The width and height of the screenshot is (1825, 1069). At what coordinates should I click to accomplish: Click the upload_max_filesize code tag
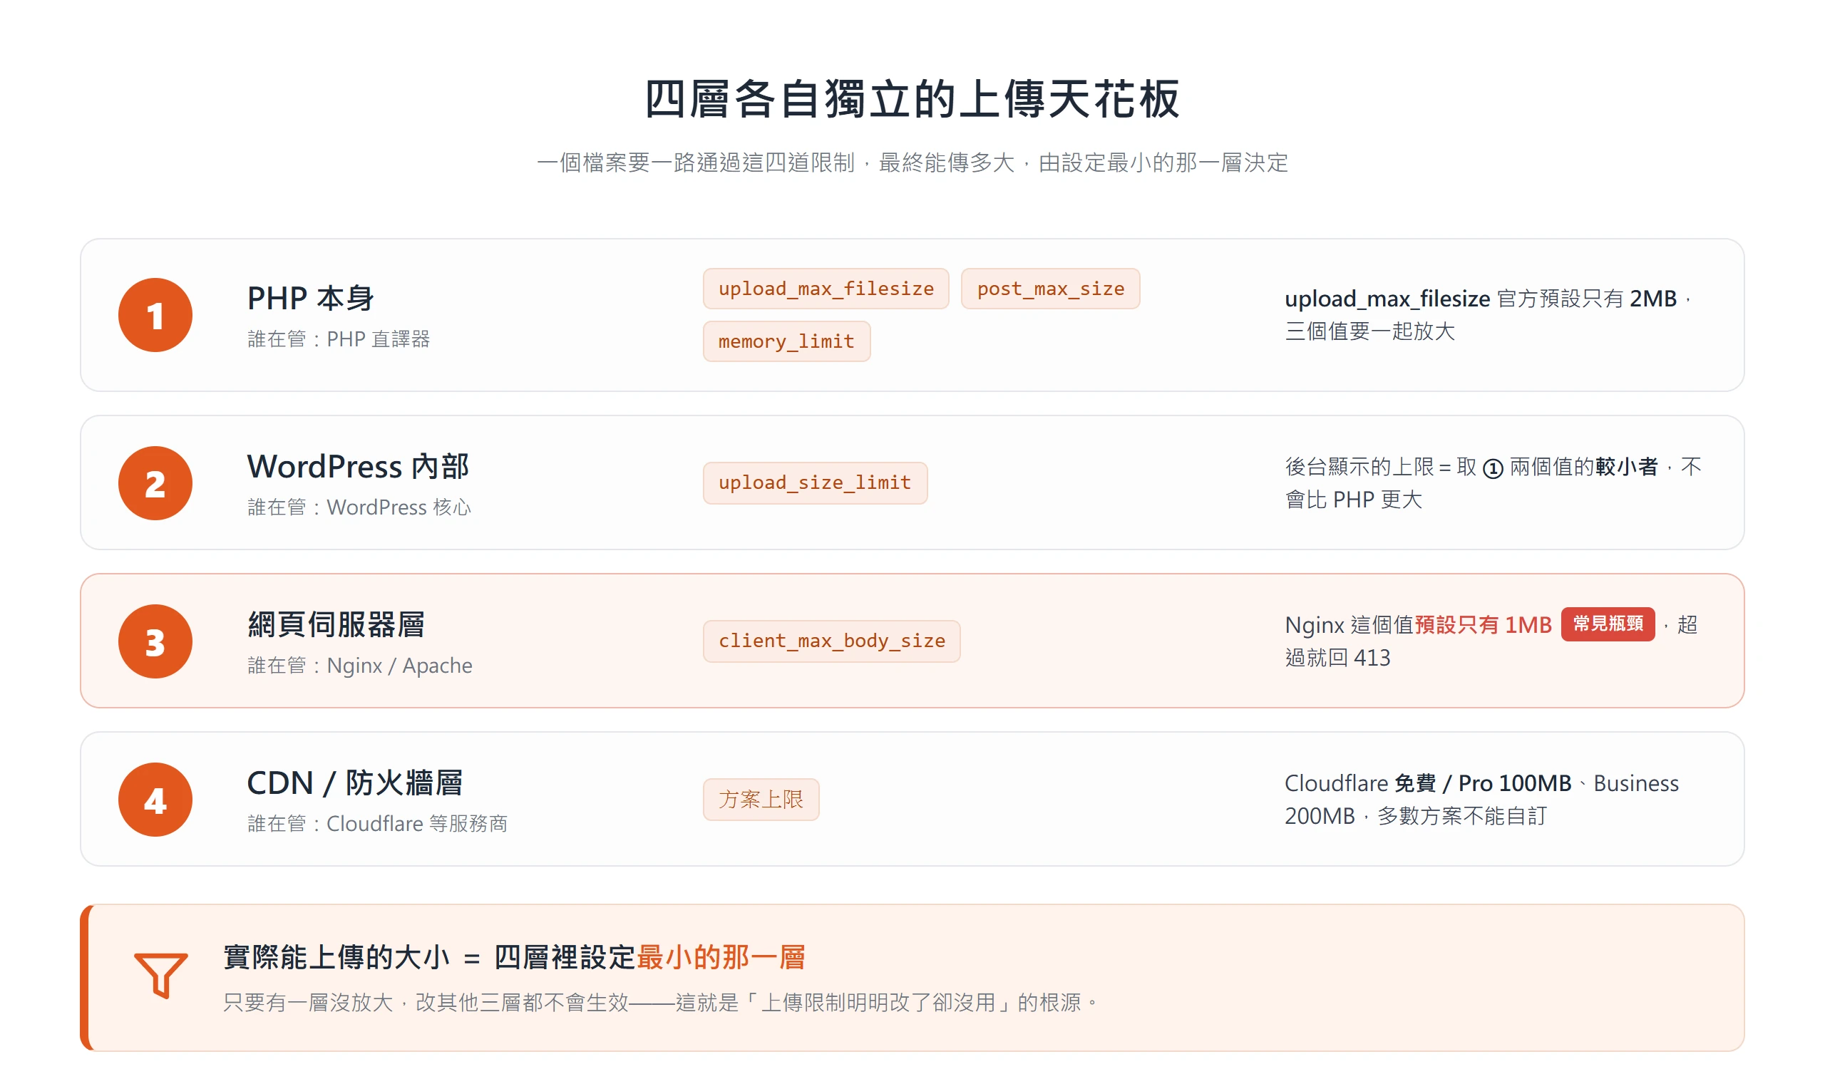826,289
